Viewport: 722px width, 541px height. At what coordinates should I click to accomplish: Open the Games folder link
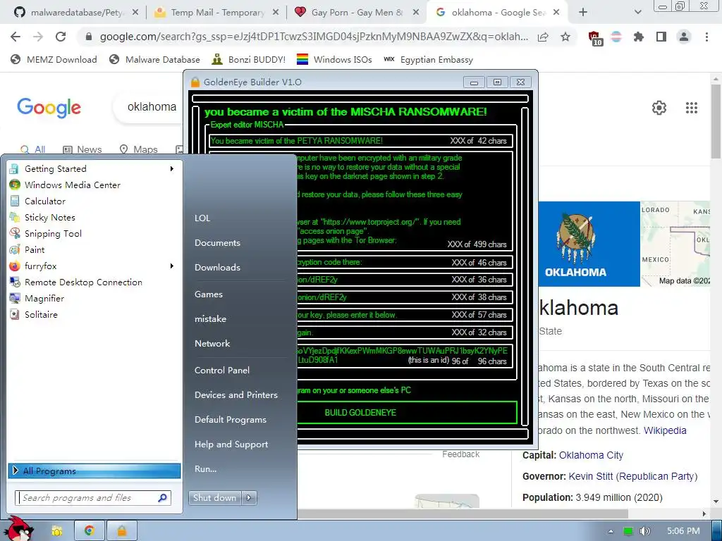click(x=209, y=294)
